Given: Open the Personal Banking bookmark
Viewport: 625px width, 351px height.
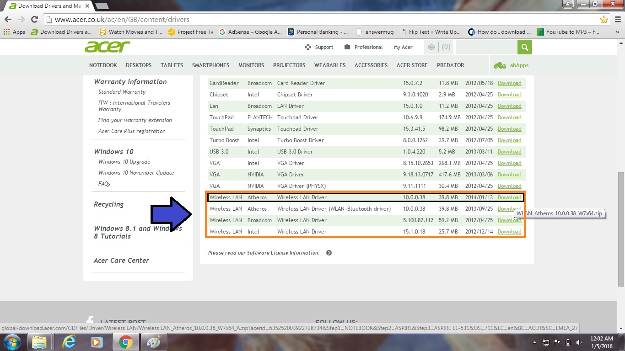Looking at the screenshot, I should pyautogui.click(x=318, y=32).
